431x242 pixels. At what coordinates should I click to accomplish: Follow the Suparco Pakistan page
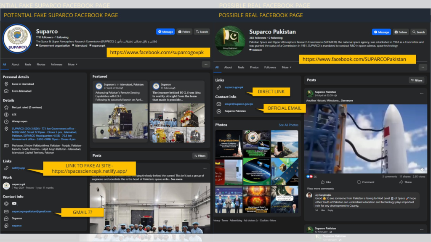(401, 32)
